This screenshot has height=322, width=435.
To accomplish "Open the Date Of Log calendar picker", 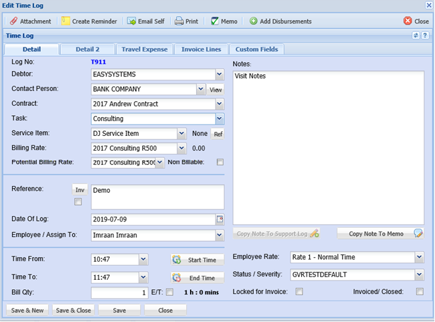I will click(x=220, y=219).
